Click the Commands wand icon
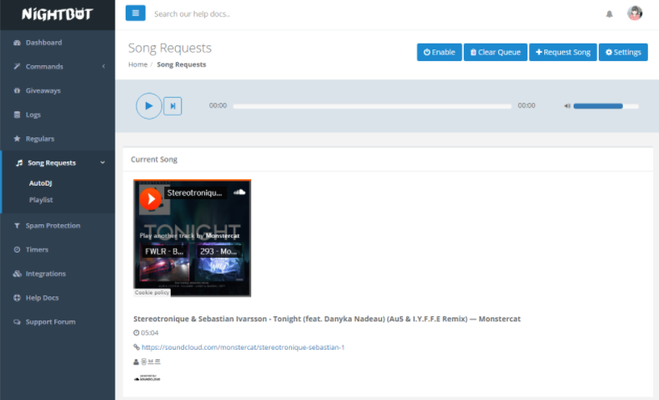Image resolution: width=659 pixels, height=400 pixels. click(x=17, y=66)
